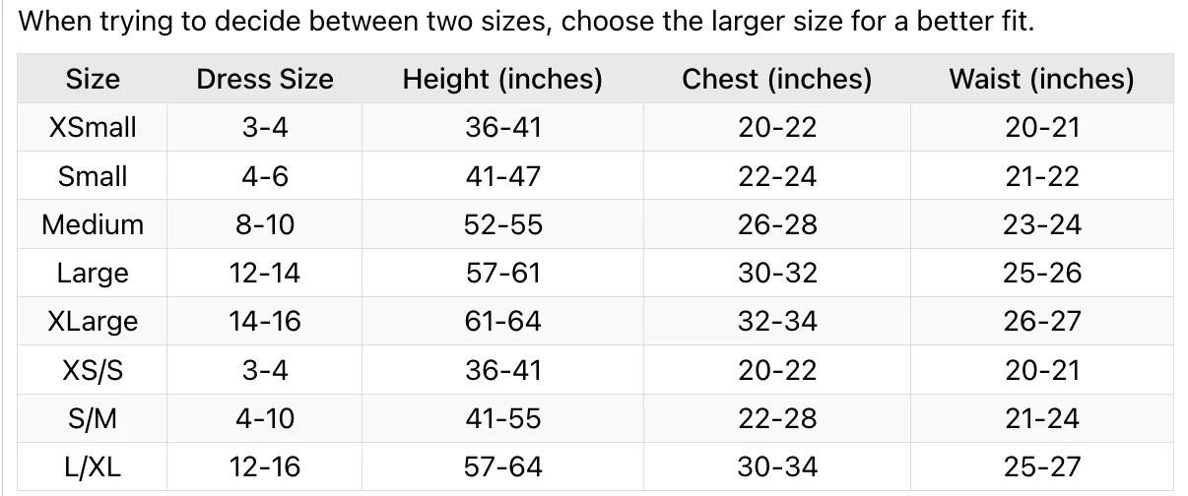The height and width of the screenshot is (496, 1188).
Task: Click the Size column header
Action: pos(93,79)
